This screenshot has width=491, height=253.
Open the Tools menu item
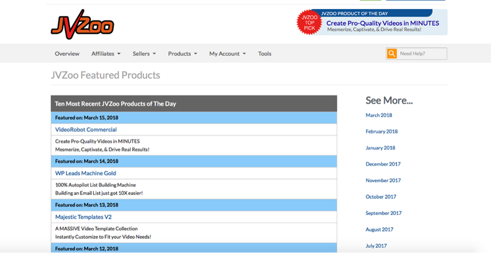click(265, 53)
